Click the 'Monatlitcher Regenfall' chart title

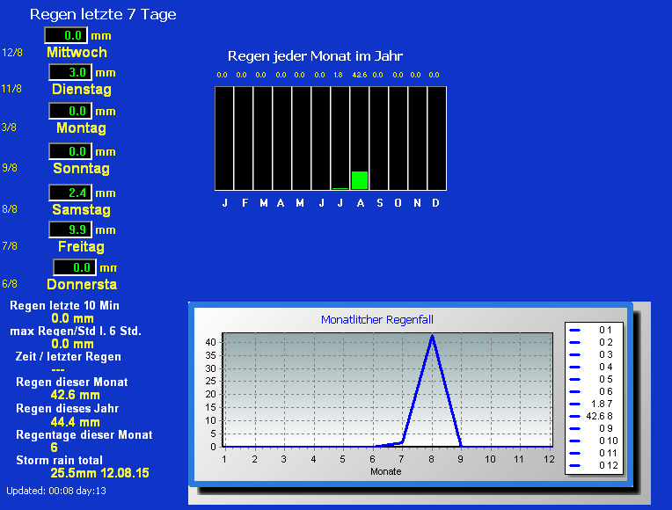coord(377,320)
